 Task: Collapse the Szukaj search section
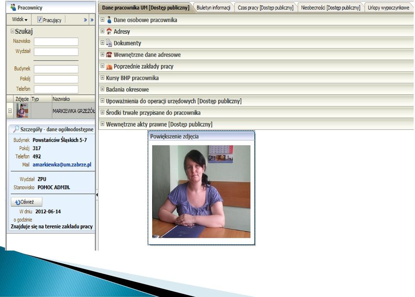pyautogui.click(x=12, y=31)
